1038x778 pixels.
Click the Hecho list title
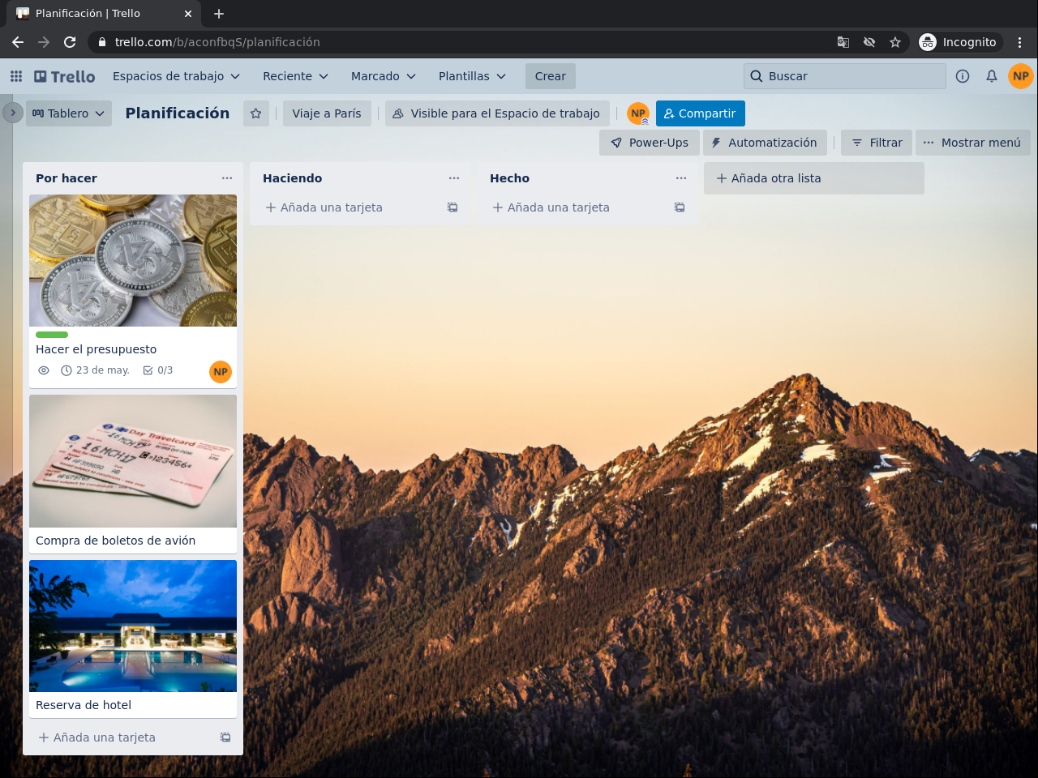point(510,178)
